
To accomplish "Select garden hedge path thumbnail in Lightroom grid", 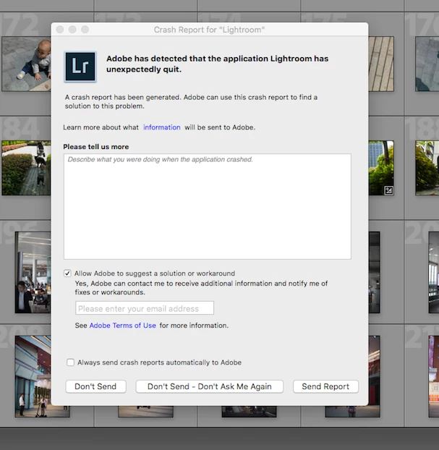I will [x=26, y=168].
